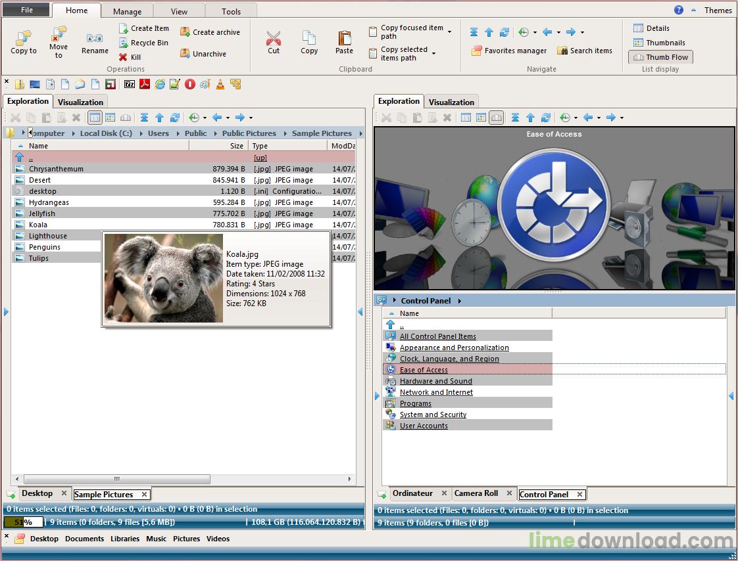
Task: Expand the Control Panel breadcrumb arrow
Action: (x=460, y=301)
